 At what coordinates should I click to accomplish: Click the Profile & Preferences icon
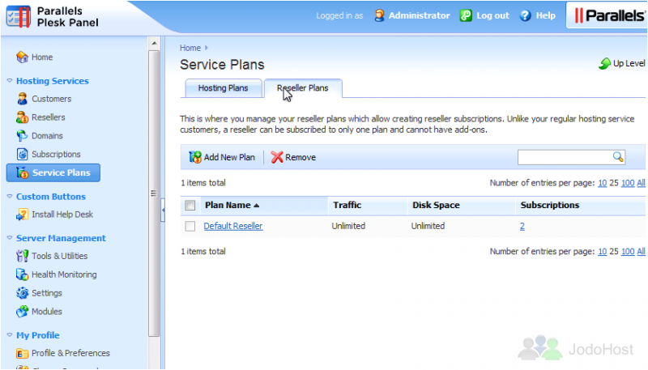(x=22, y=353)
